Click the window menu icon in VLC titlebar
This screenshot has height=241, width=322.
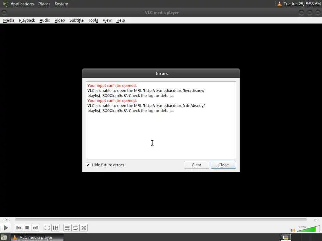pyautogui.click(x=4, y=13)
